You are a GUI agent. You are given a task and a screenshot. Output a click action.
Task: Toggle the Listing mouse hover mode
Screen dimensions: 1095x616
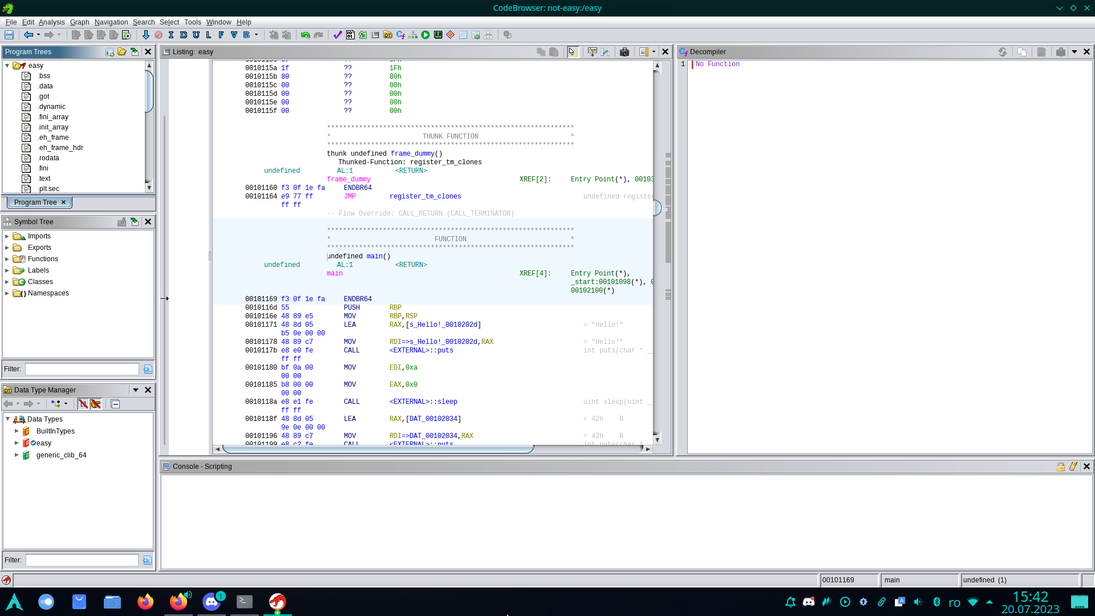point(573,52)
